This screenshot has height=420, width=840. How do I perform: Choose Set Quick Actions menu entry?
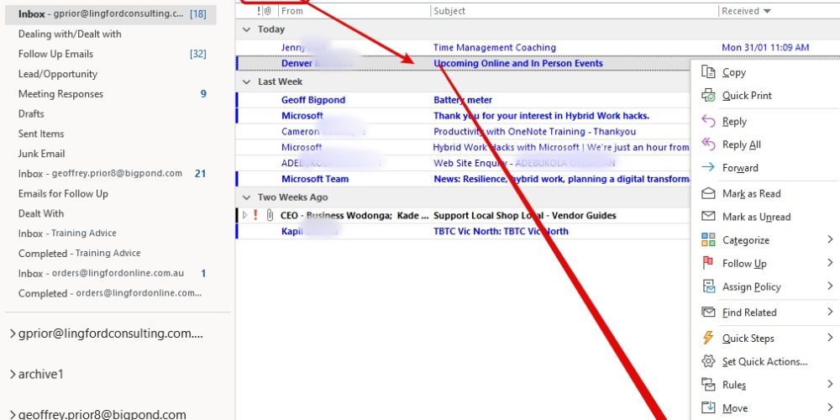pos(764,361)
